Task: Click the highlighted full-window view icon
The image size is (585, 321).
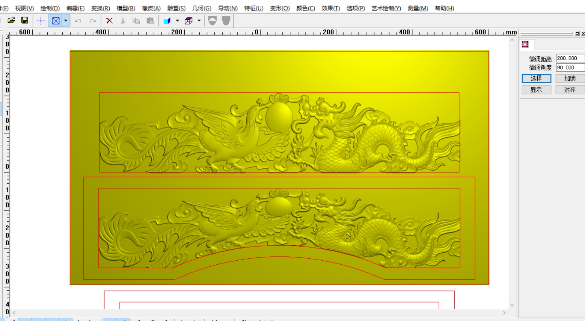Action: [x=56, y=21]
